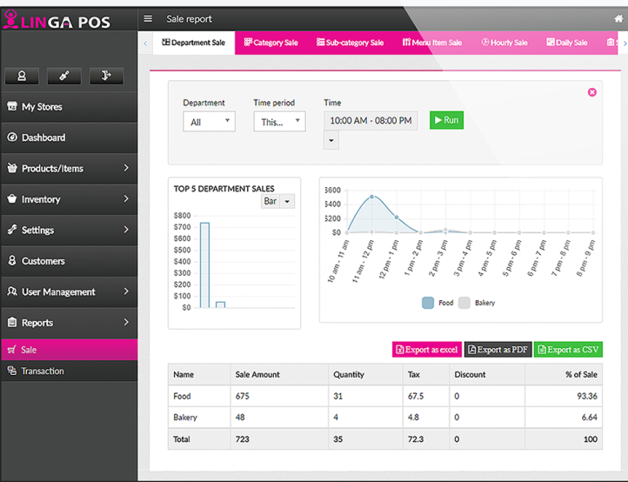Click the User Management icon
Viewport: 628px width, 482px height.
[x=12, y=291]
